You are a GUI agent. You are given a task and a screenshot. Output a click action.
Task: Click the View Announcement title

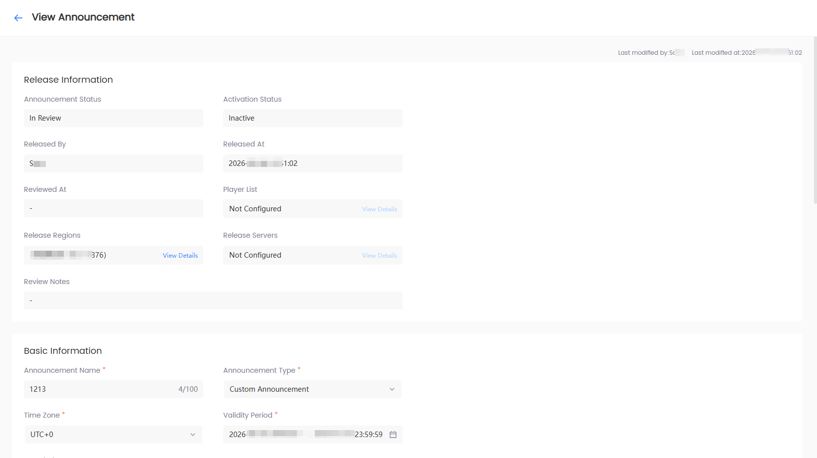pyautogui.click(x=83, y=17)
